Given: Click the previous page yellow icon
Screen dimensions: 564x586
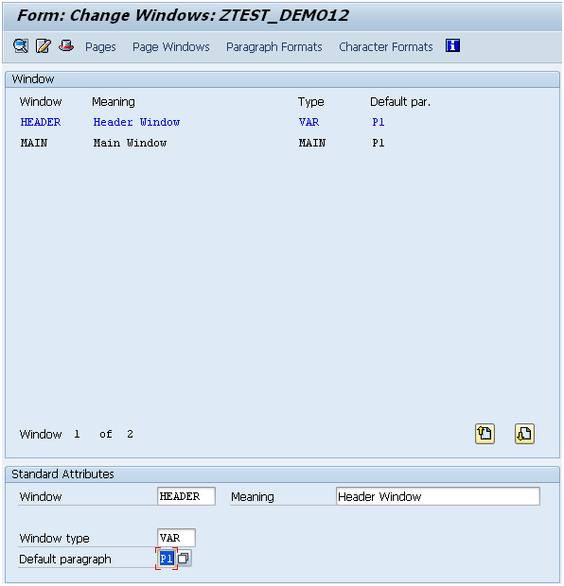Looking at the screenshot, I should pyautogui.click(x=485, y=434).
